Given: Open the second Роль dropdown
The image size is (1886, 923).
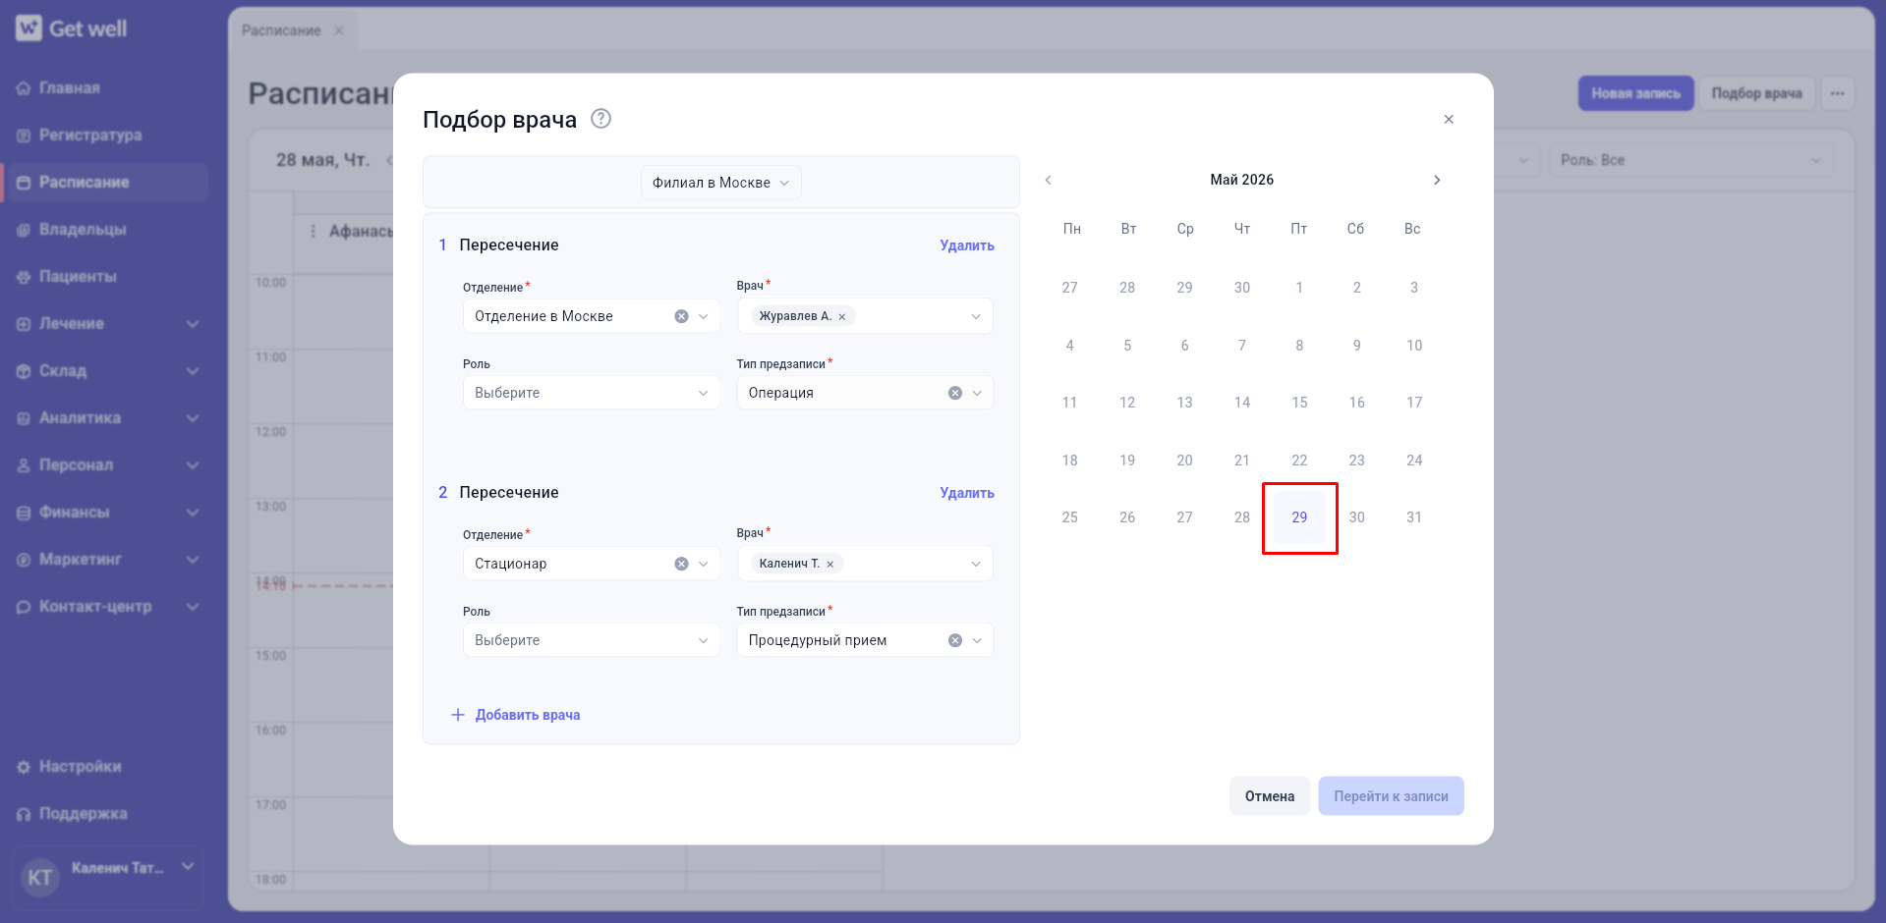Looking at the screenshot, I should pos(592,640).
